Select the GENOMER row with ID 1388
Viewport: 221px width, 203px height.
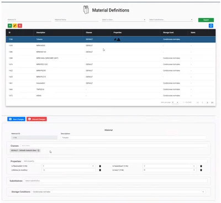click(x=110, y=58)
